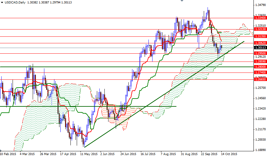
Task: Click the 11 May 2015 date label
Action: 88,154
